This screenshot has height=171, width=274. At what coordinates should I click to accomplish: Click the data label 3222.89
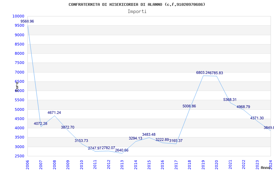click(x=162, y=140)
